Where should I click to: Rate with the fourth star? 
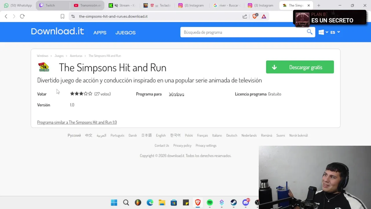(86, 93)
